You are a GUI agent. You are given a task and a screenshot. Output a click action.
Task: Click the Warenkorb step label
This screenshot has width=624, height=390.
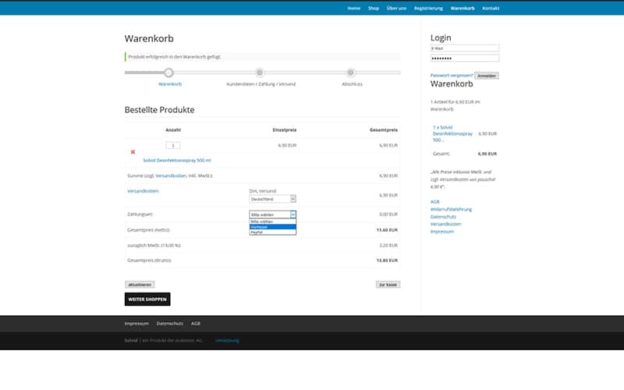click(x=170, y=84)
